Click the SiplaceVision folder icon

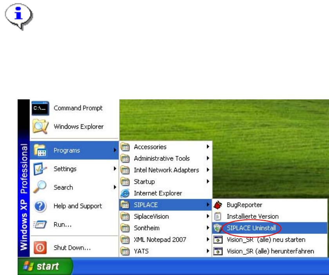click(125, 216)
